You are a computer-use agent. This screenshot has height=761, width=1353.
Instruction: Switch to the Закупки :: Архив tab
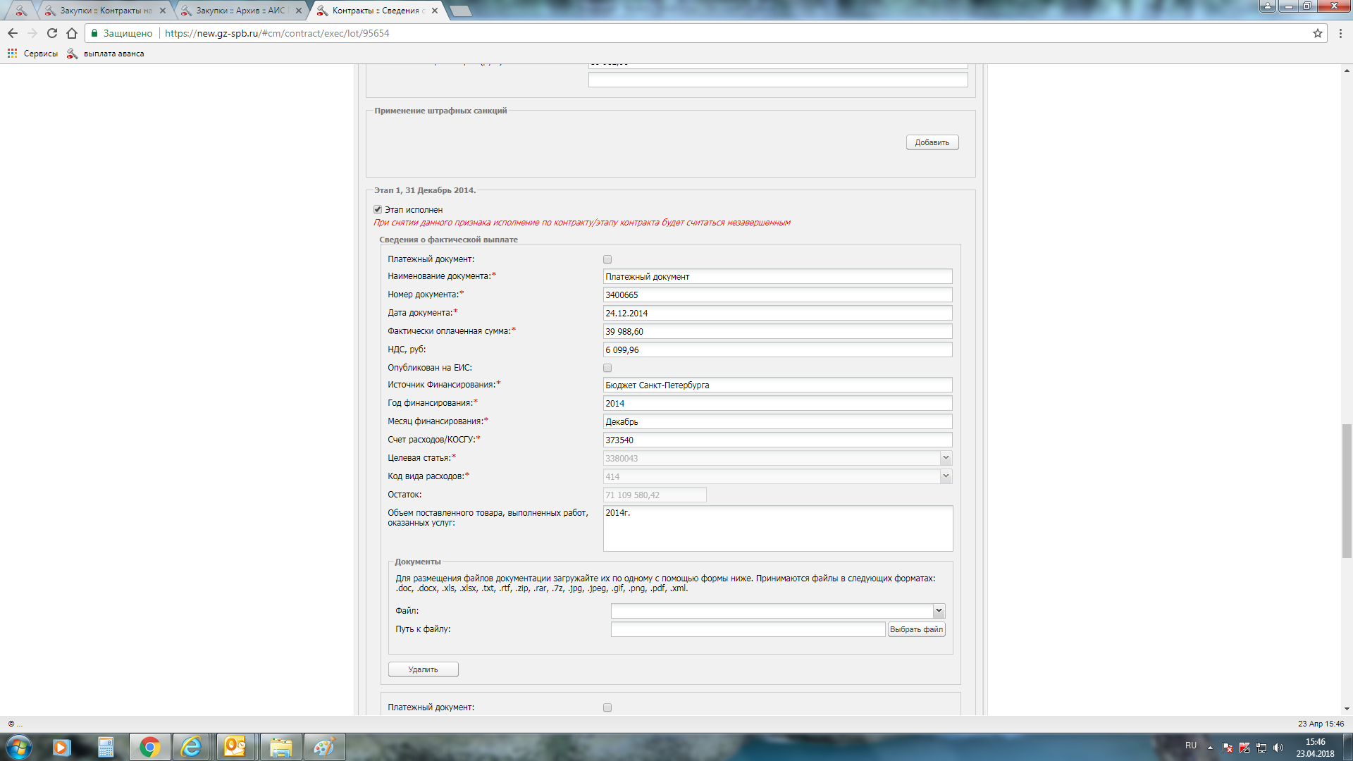point(240,11)
